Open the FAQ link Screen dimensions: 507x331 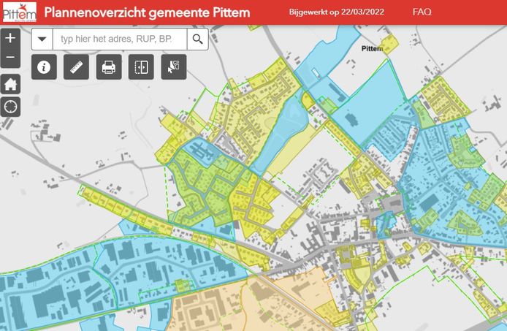pyautogui.click(x=422, y=12)
